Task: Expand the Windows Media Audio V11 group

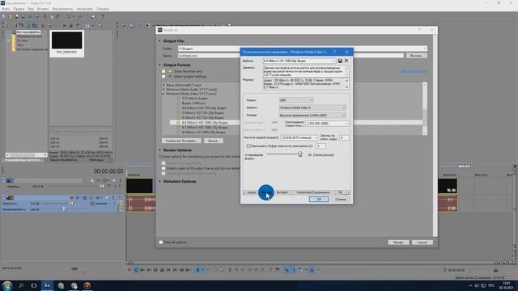Action: [x=163, y=90]
